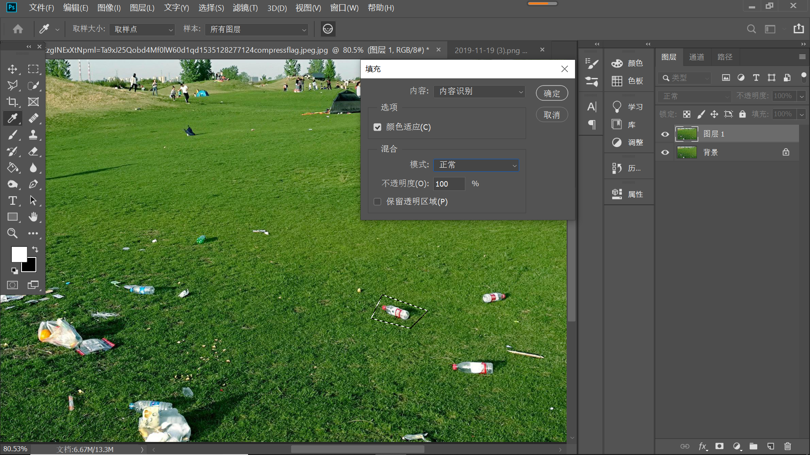
Task: Open the search icon in options bar
Action: pos(751,29)
